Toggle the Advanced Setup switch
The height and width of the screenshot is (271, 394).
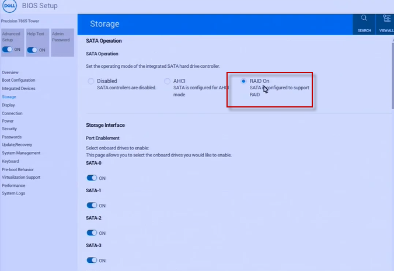[7, 49]
